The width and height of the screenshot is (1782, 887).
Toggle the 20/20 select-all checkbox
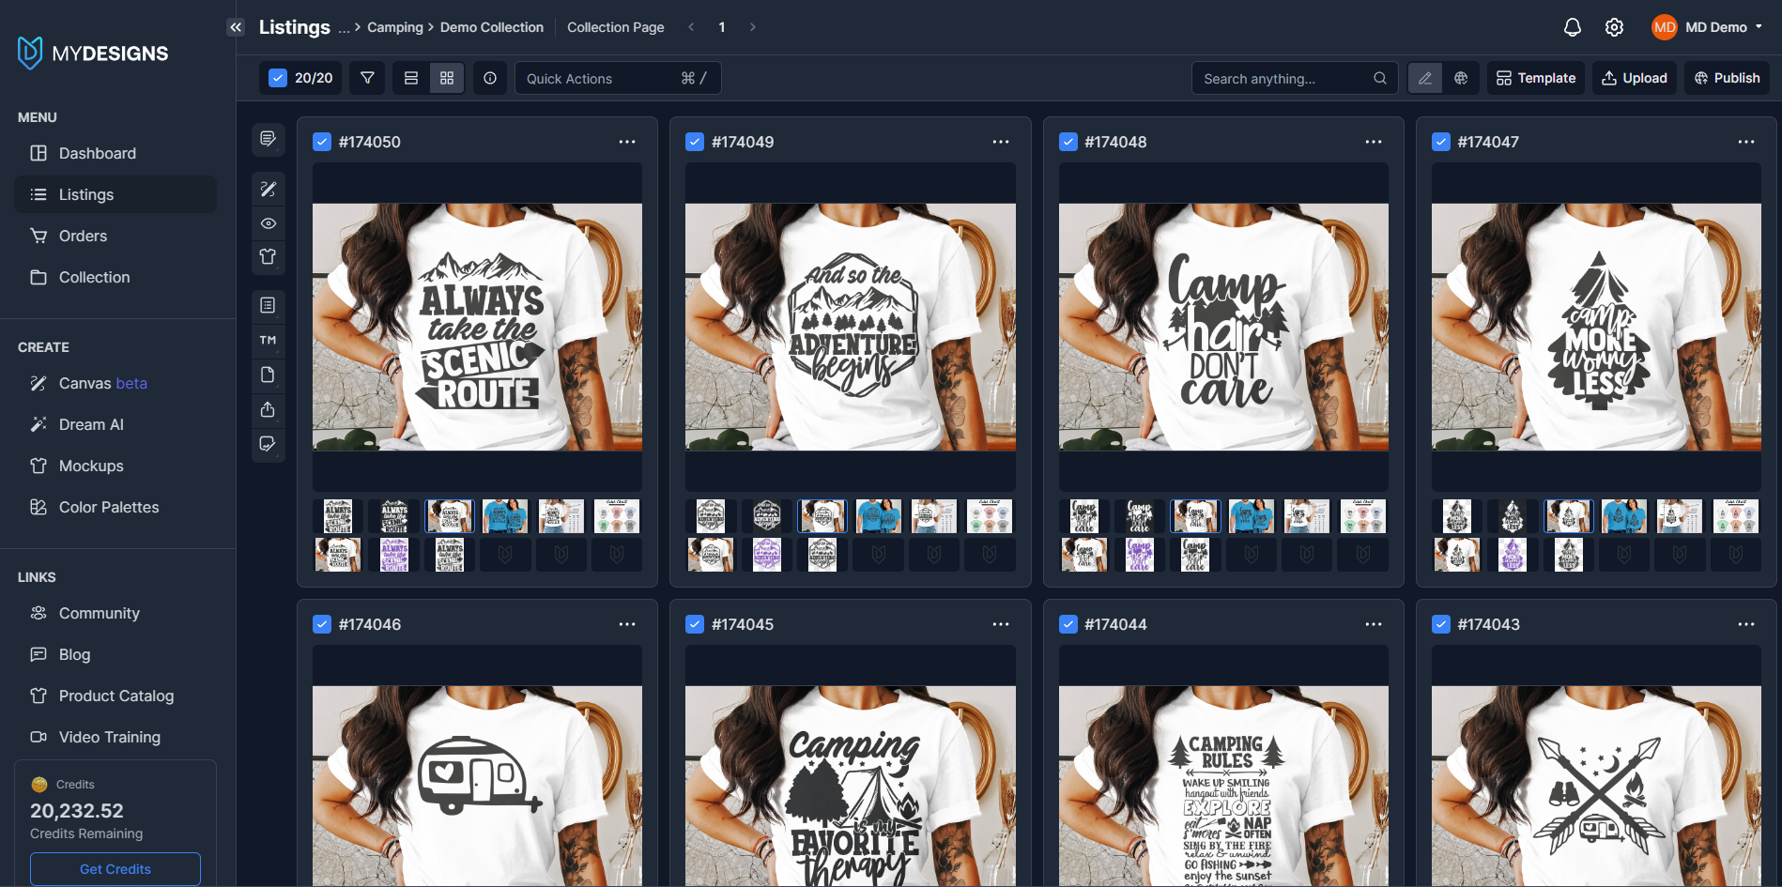(277, 78)
